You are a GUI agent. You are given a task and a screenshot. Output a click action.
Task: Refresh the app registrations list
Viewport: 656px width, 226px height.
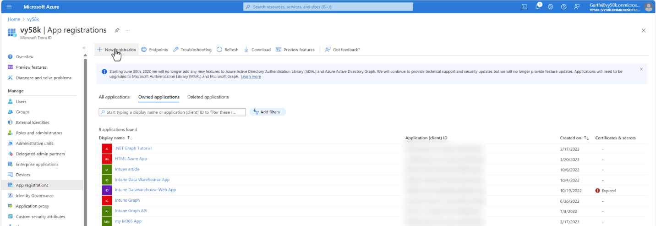(x=227, y=50)
